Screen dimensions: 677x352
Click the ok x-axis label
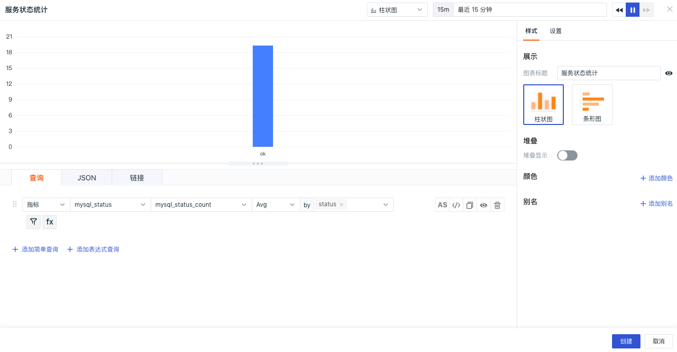pyautogui.click(x=263, y=153)
